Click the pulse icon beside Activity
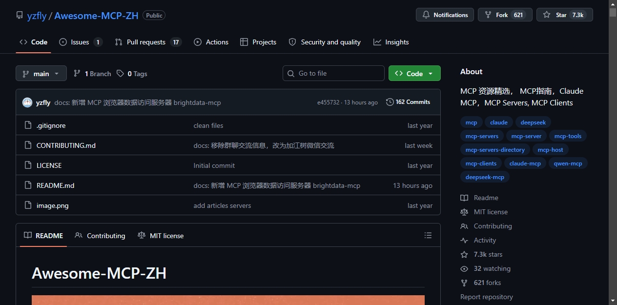Viewport: 617px width, 305px height. click(x=464, y=240)
